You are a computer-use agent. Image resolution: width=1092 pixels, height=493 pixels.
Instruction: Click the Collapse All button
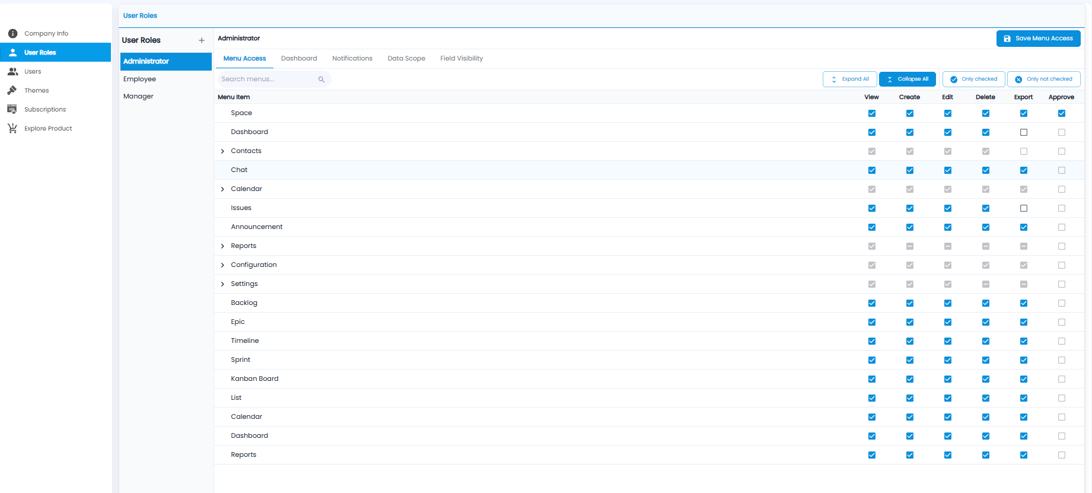[908, 79]
